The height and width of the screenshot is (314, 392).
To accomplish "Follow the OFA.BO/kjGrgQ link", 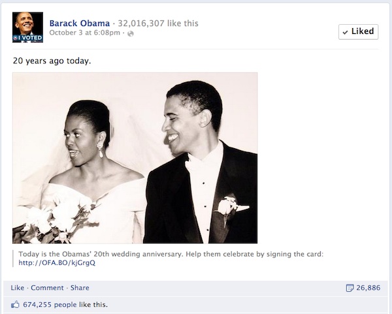I will [x=57, y=263].
